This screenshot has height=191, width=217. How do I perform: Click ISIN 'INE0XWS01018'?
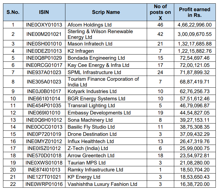click(x=44, y=163)
